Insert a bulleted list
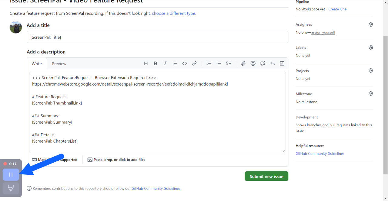 point(219,63)
